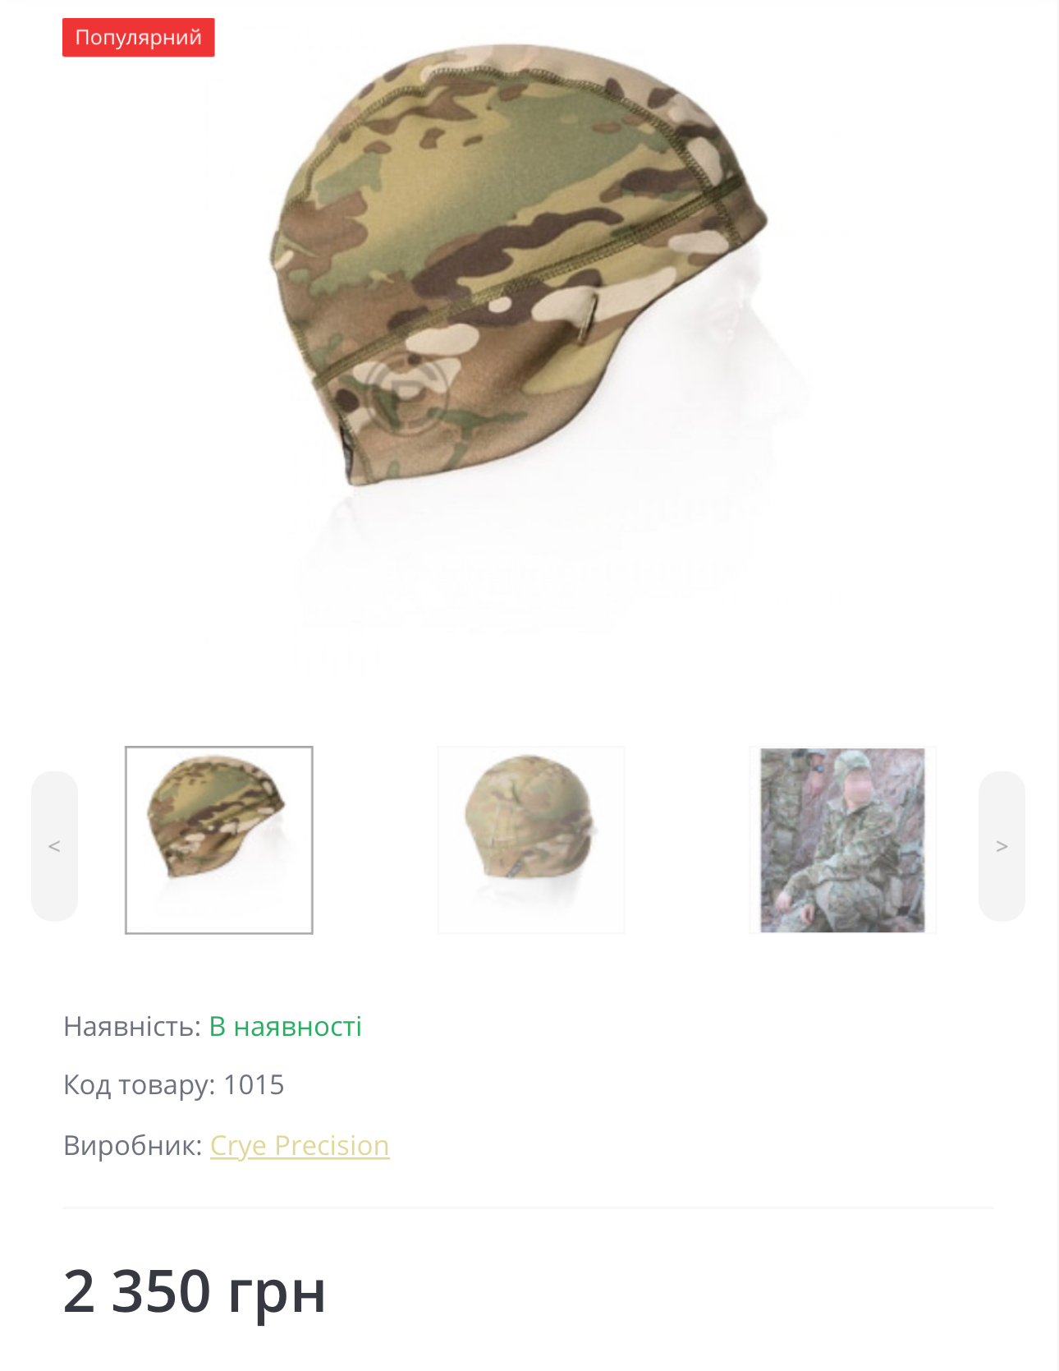This screenshot has height=1371, width=1059.
Task: Select the side-view cap thumbnail
Action: [x=219, y=840]
